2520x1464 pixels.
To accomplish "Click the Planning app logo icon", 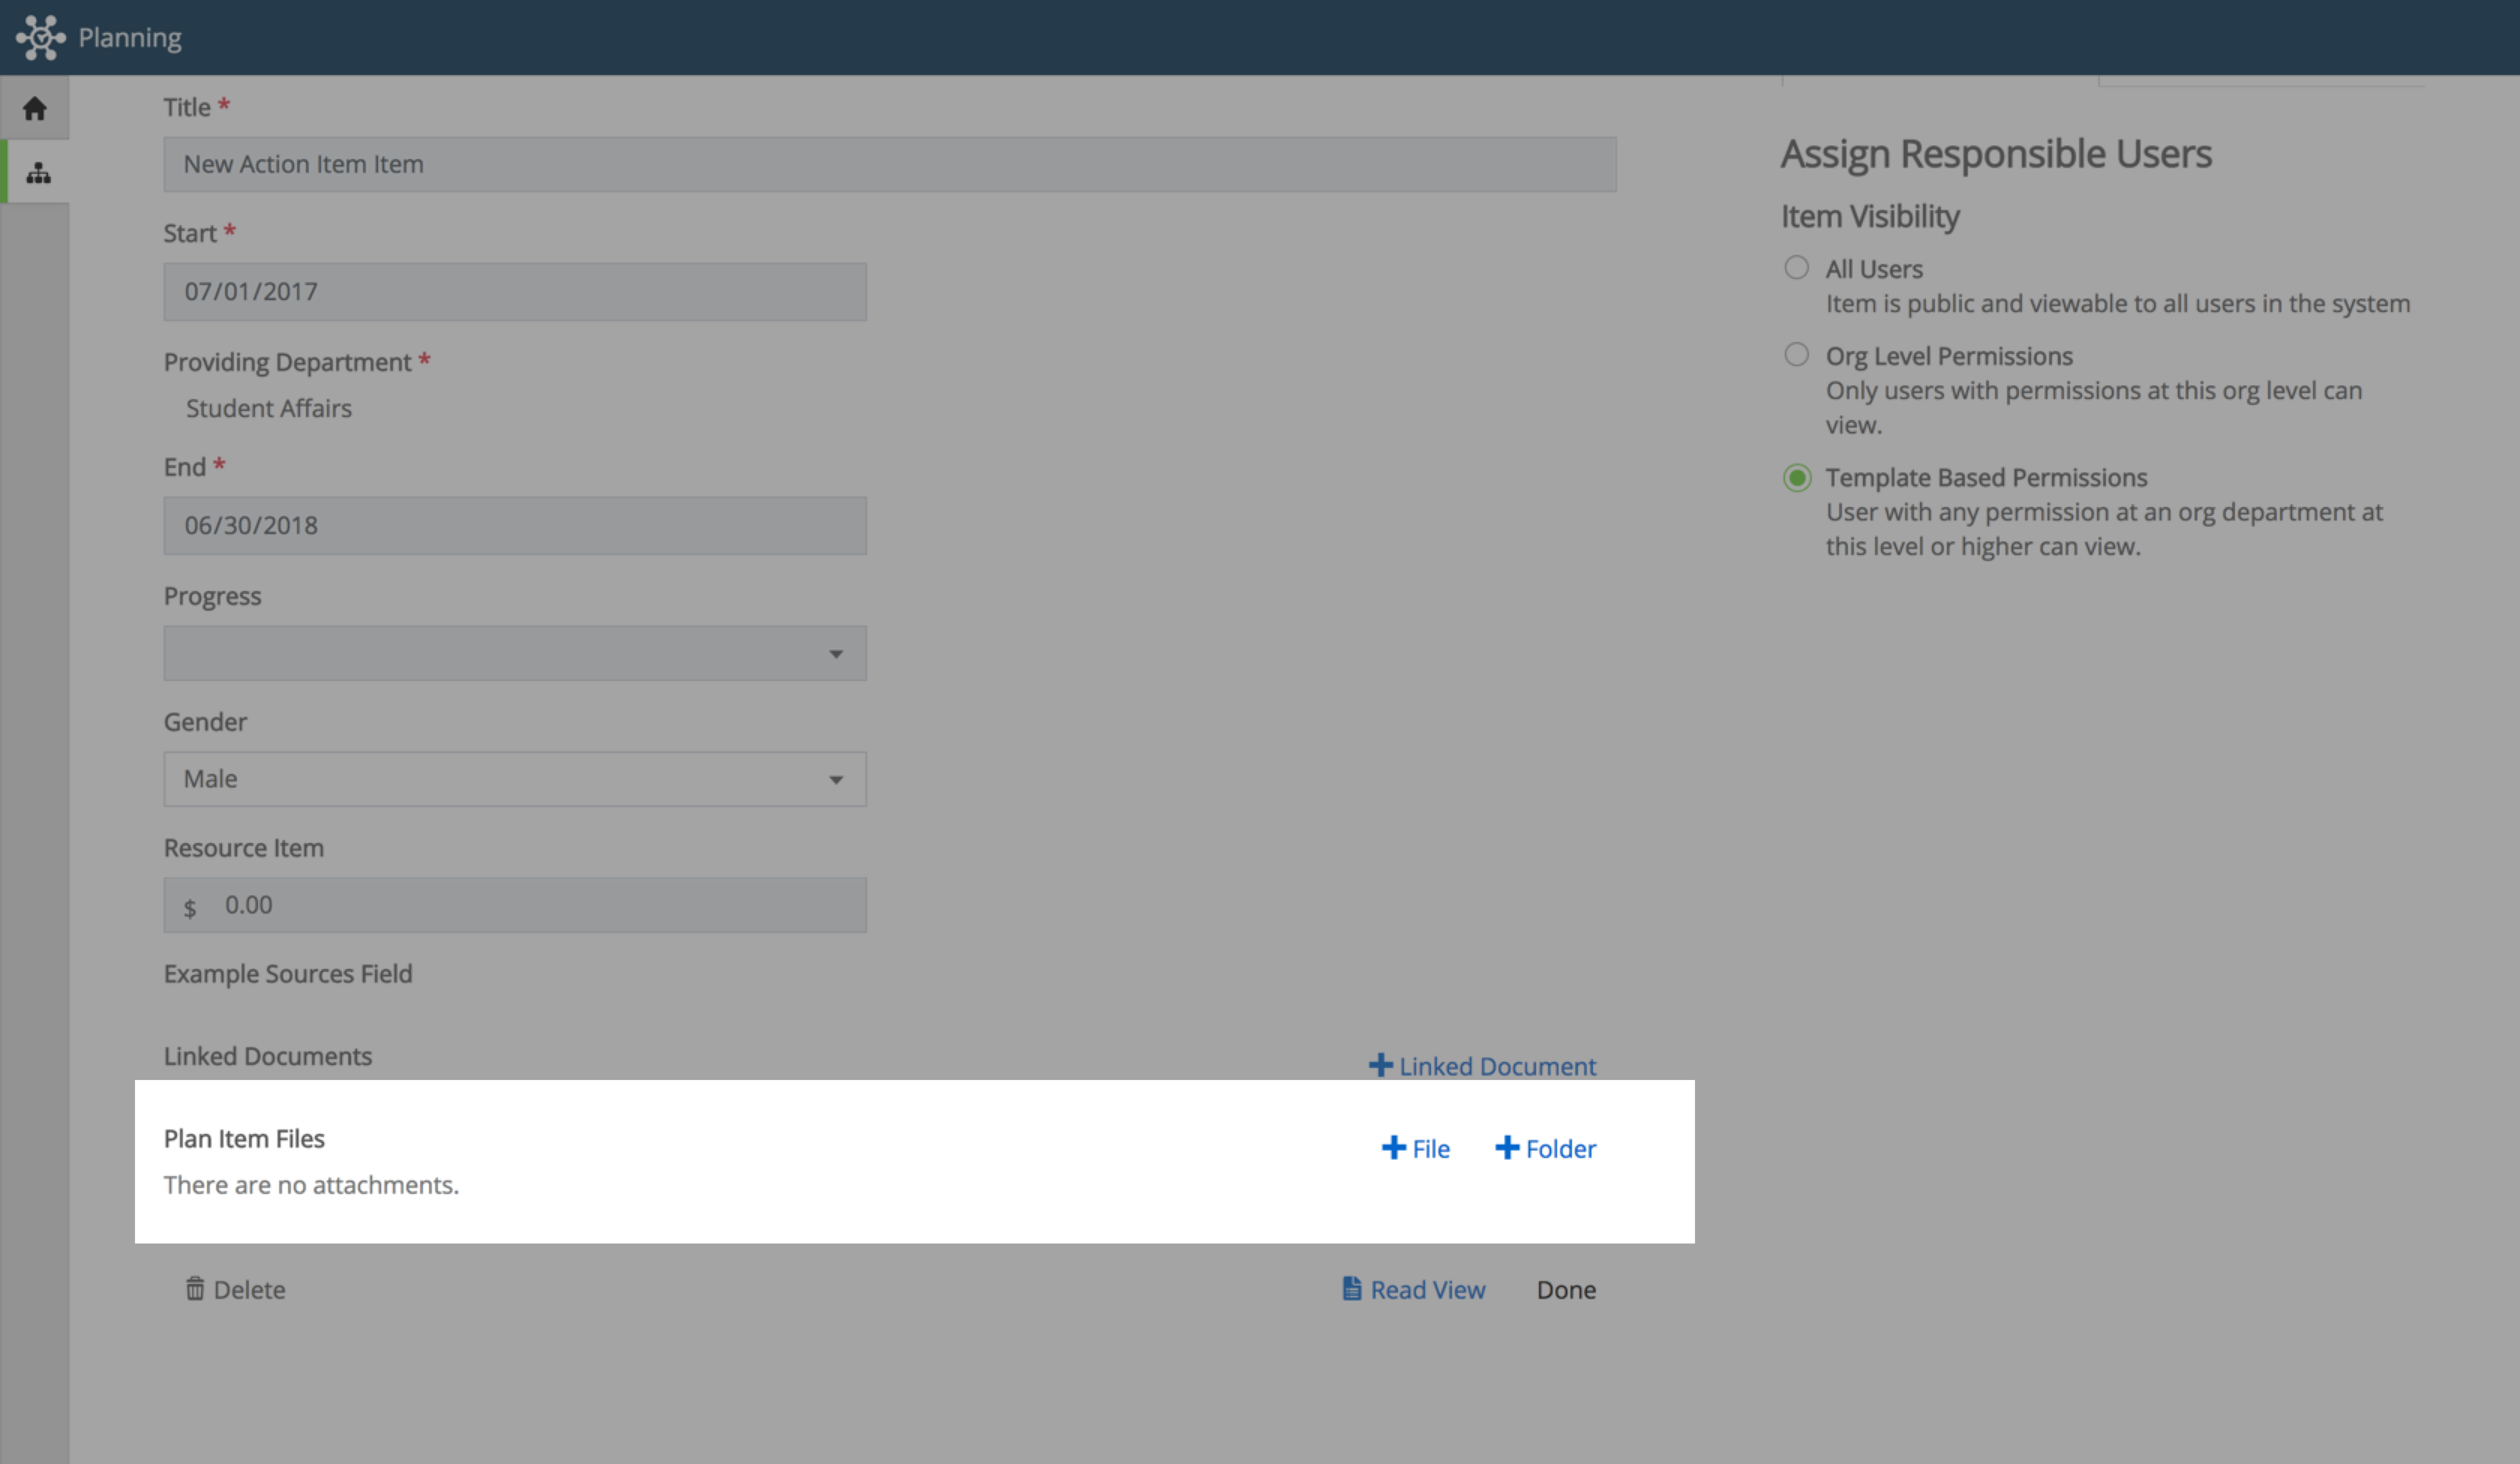I will pyautogui.click(x=40, y=37).
